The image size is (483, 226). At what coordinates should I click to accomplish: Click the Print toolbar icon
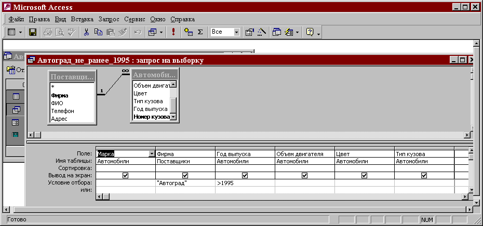click(48, 32)
